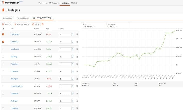Click the star icon on Strategy BackTesting

coord(34,18)
